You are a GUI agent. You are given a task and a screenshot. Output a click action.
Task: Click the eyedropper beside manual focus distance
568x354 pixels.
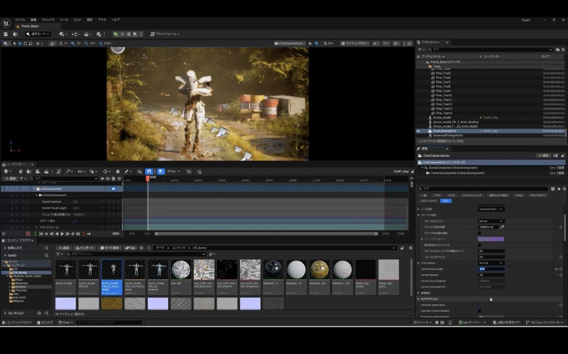(502, 227)
